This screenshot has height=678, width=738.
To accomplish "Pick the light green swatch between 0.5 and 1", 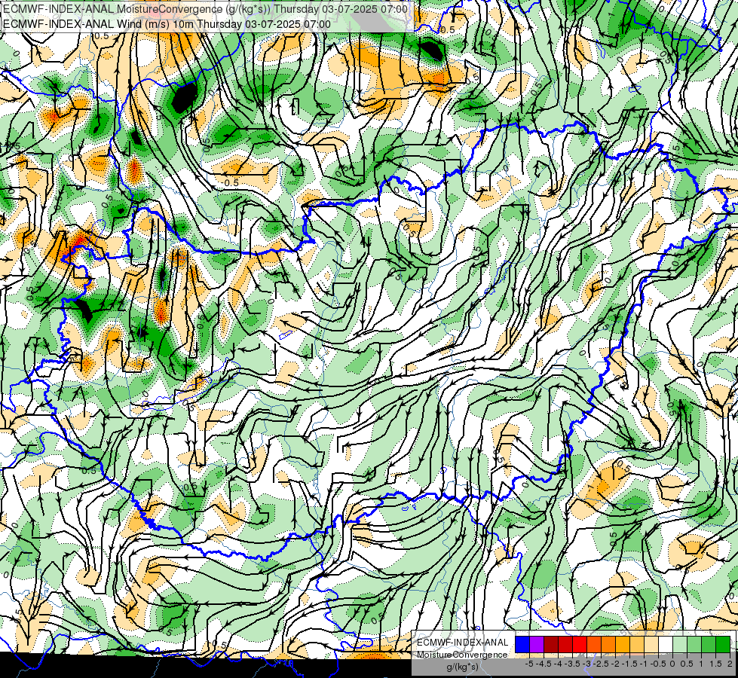I will [x=695, y=645].
